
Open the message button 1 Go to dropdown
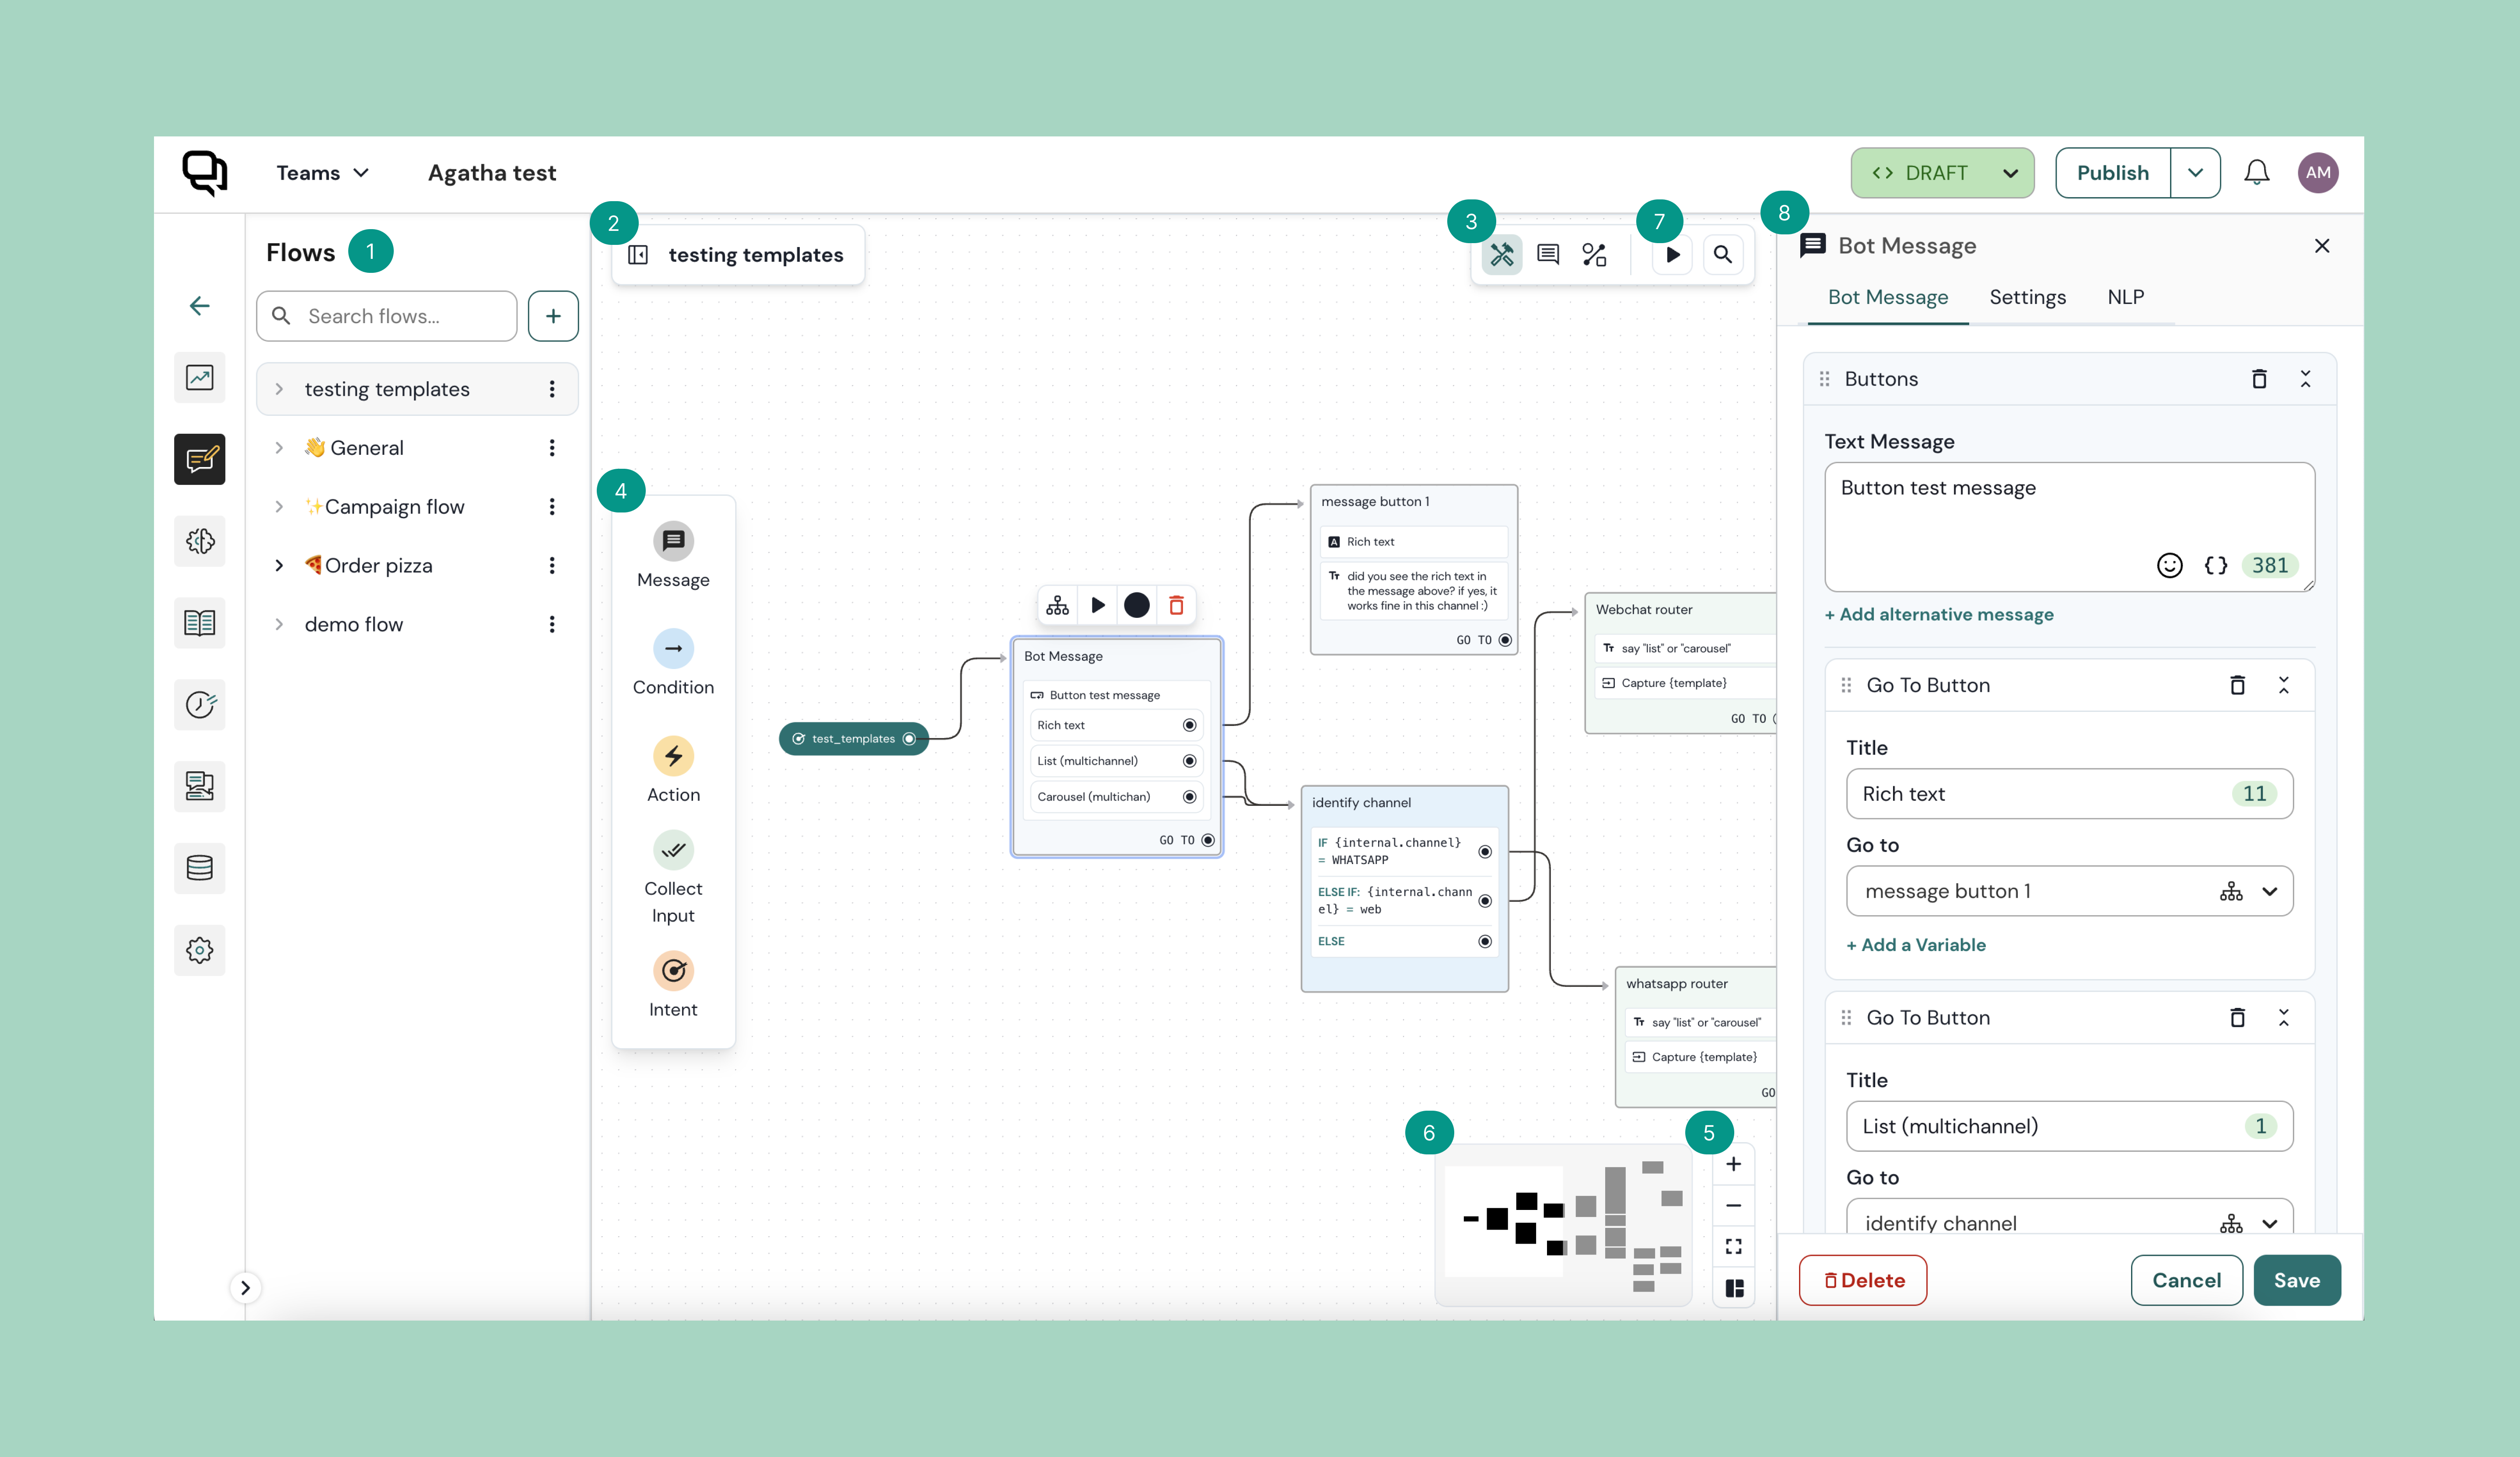[2269, 892]
